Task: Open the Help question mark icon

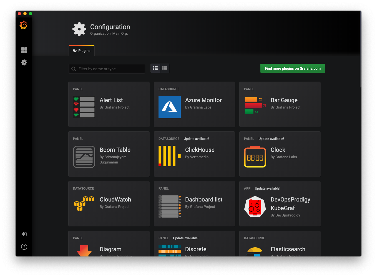Action: point(24,247)
